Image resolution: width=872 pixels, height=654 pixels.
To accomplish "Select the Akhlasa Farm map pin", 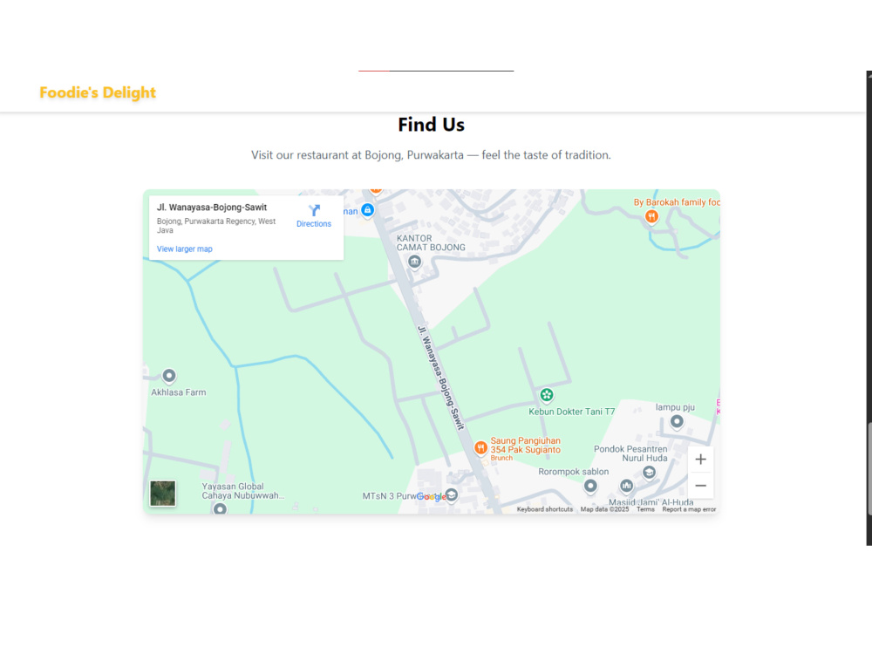I will (169, 376).
